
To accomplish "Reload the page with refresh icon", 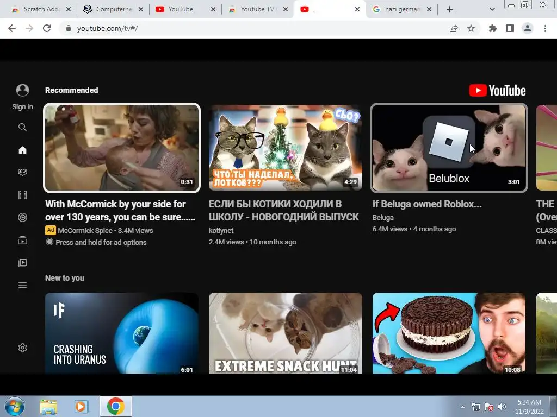I will coord(47,28).
